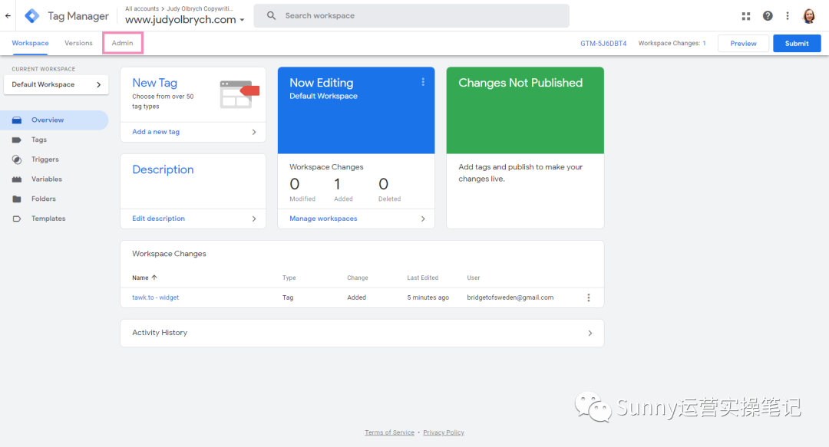Click the Submit button

[796, 44]
